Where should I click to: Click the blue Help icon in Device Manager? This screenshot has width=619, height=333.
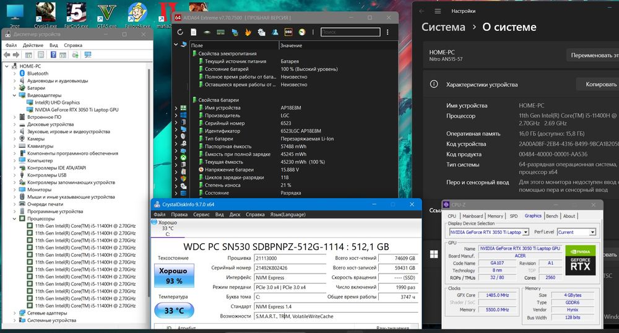(x=53, y=55)
